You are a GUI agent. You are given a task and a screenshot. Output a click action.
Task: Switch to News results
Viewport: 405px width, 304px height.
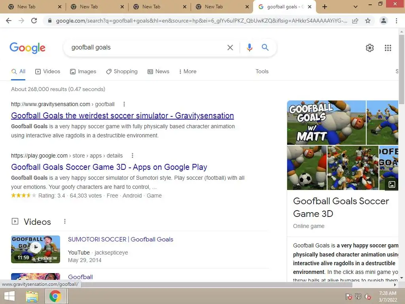click(158, 72)
